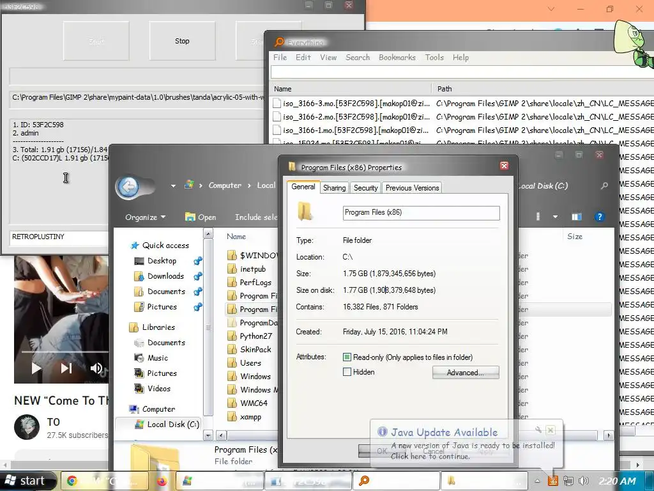Screen dimensions: 654x491
Task: Click the video progress bar
Action: (65, 352)
